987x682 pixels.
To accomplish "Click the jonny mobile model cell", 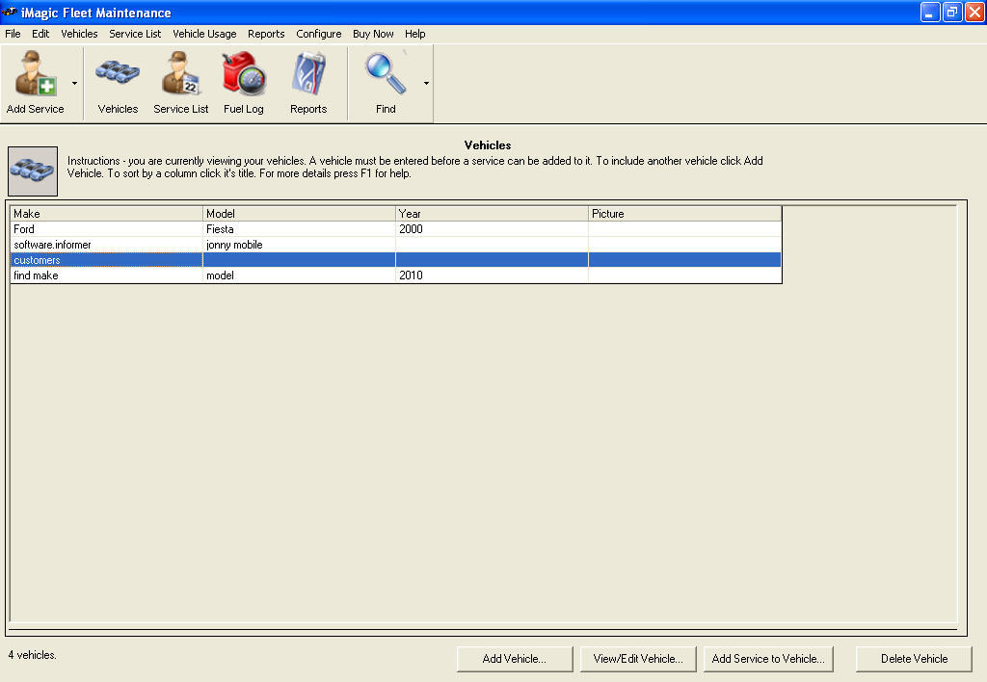I will click(299, 245).
